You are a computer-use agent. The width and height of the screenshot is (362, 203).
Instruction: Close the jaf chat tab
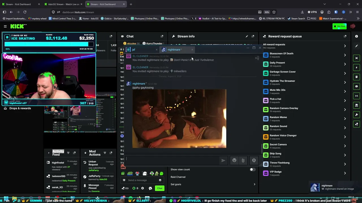(156, 50)
